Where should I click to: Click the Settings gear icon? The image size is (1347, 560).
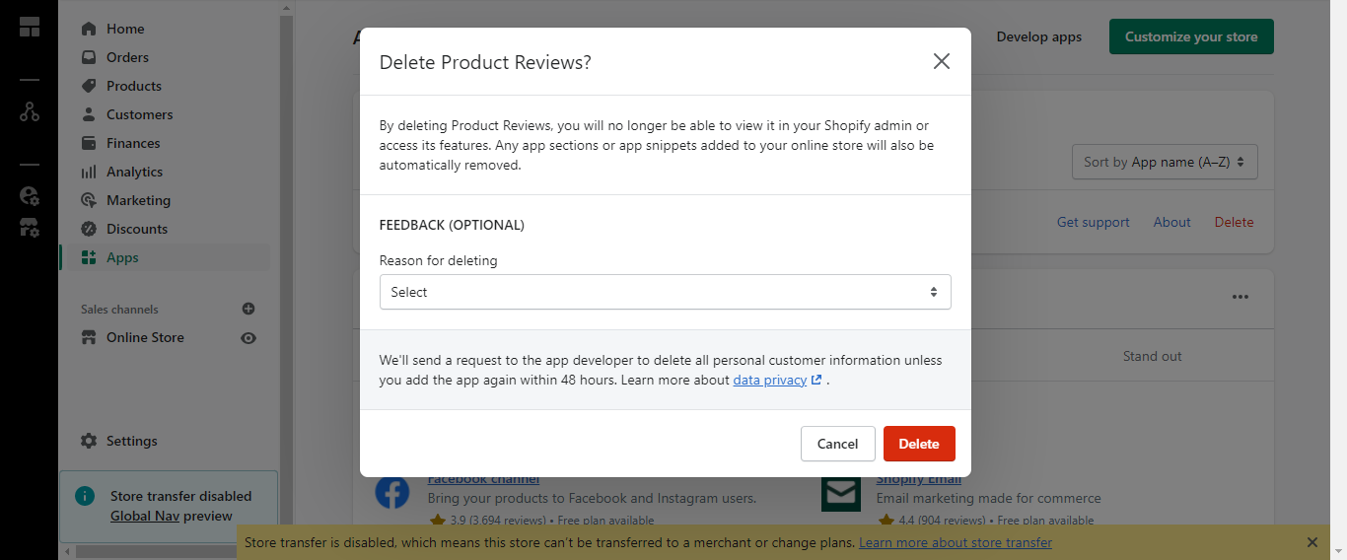click(x=89, y=441)
